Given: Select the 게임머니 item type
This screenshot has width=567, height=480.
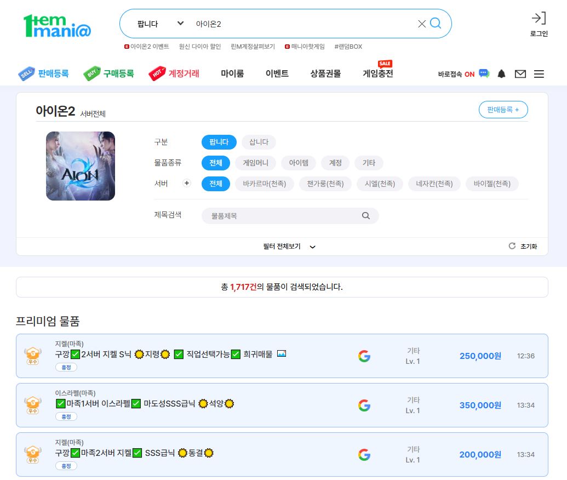Looking at the screenshot, I should [x=255, y=163].
